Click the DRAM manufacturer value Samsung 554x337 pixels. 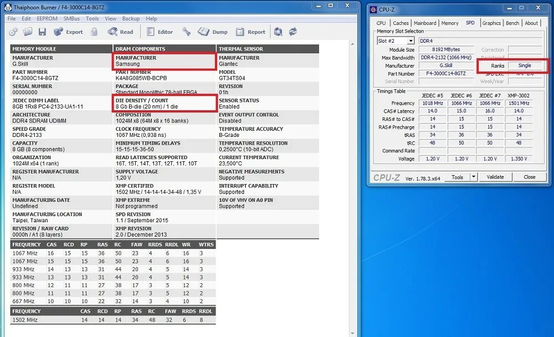[x=127, y=64]
